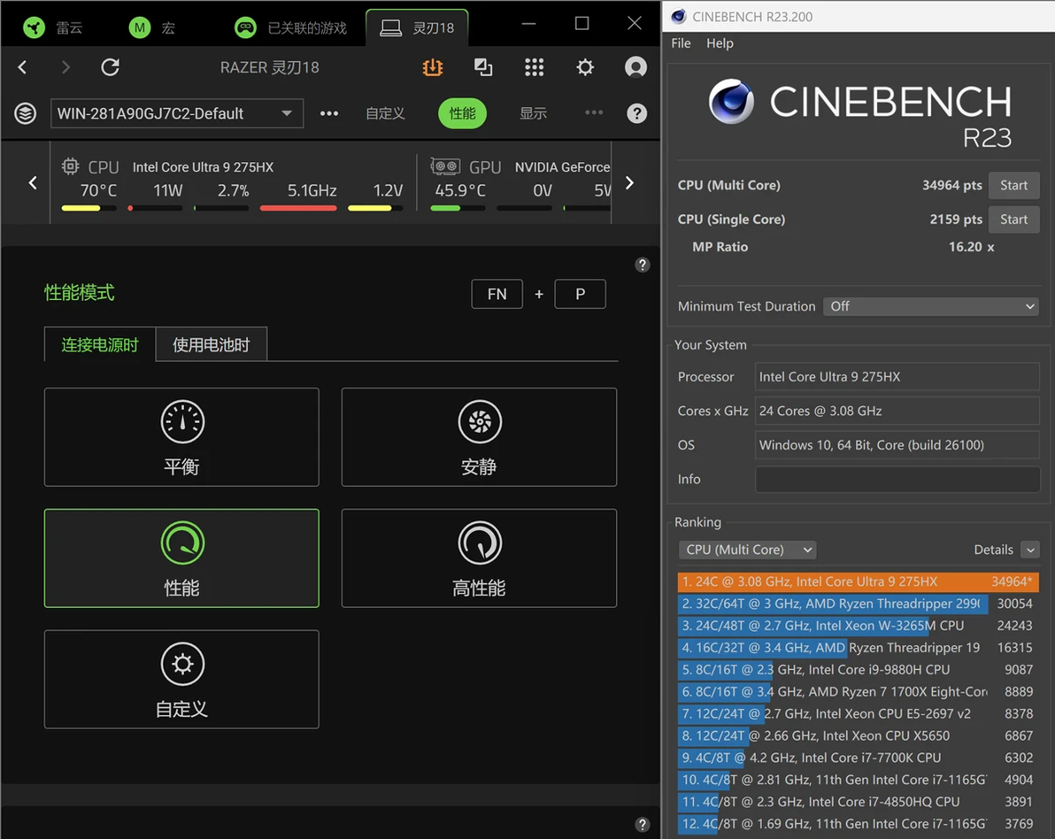Select the 连接电源时 tab
The image size is (1055, 839).
pos(100,344)
